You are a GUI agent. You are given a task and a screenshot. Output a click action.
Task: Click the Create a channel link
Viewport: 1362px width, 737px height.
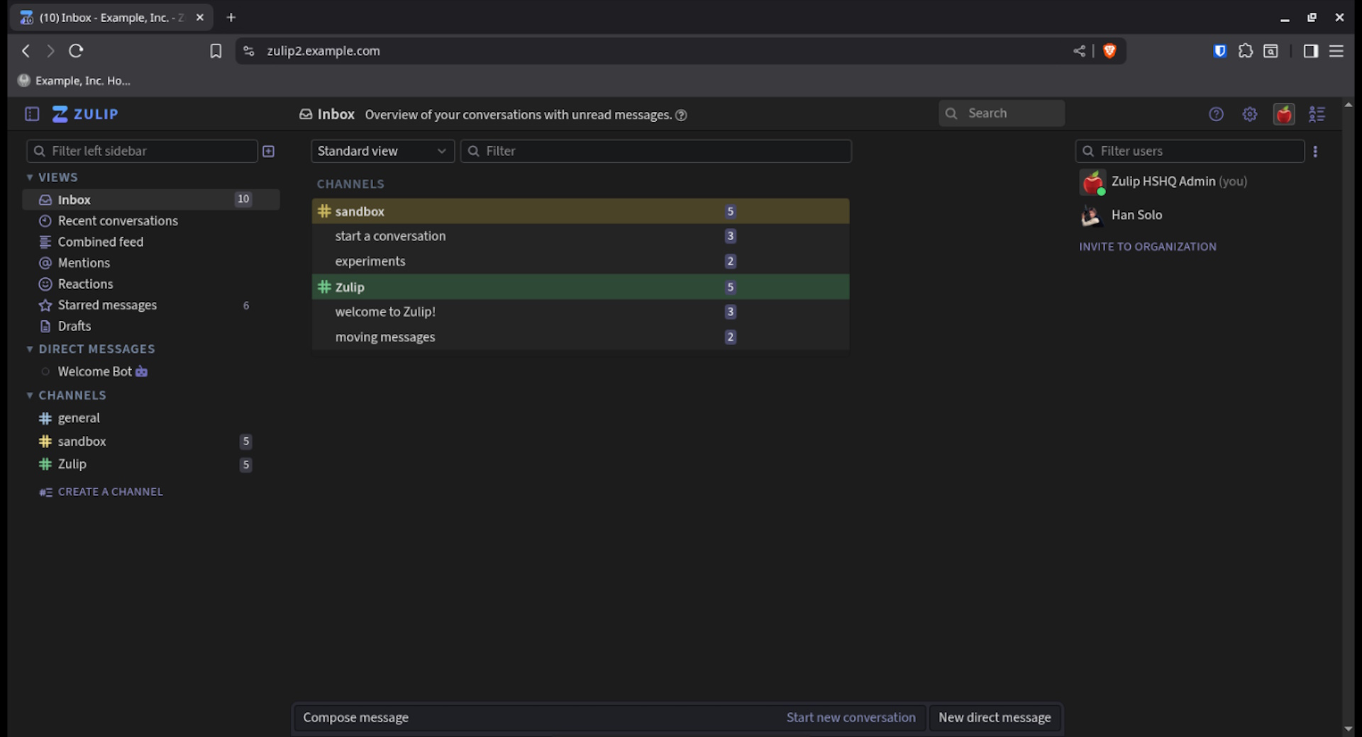(110, 492)
